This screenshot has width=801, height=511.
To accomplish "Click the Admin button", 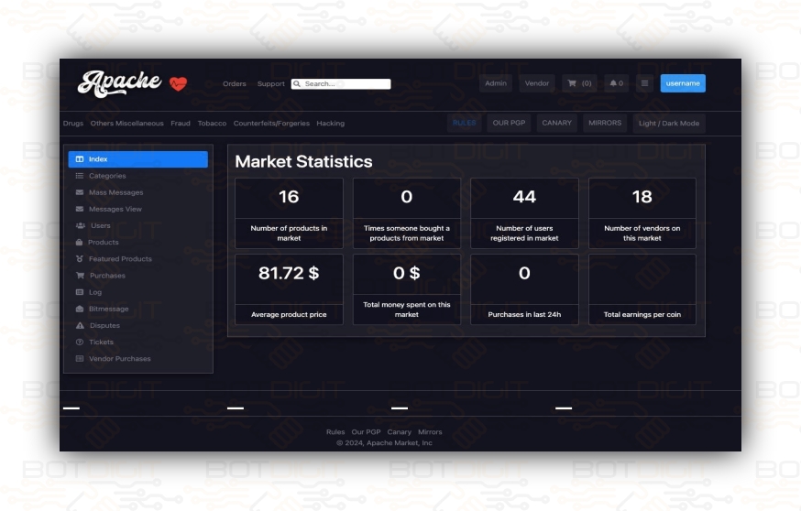I will tap(496, 83).
